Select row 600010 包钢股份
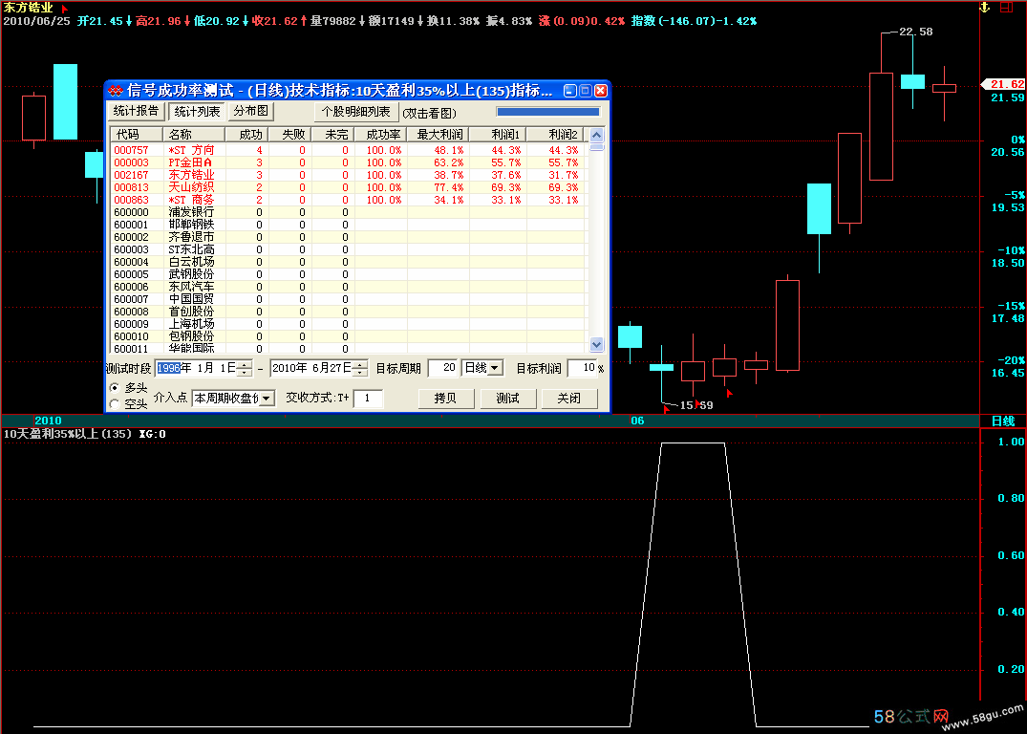This screenshot has height=734, width=1027. click(349, 336)
